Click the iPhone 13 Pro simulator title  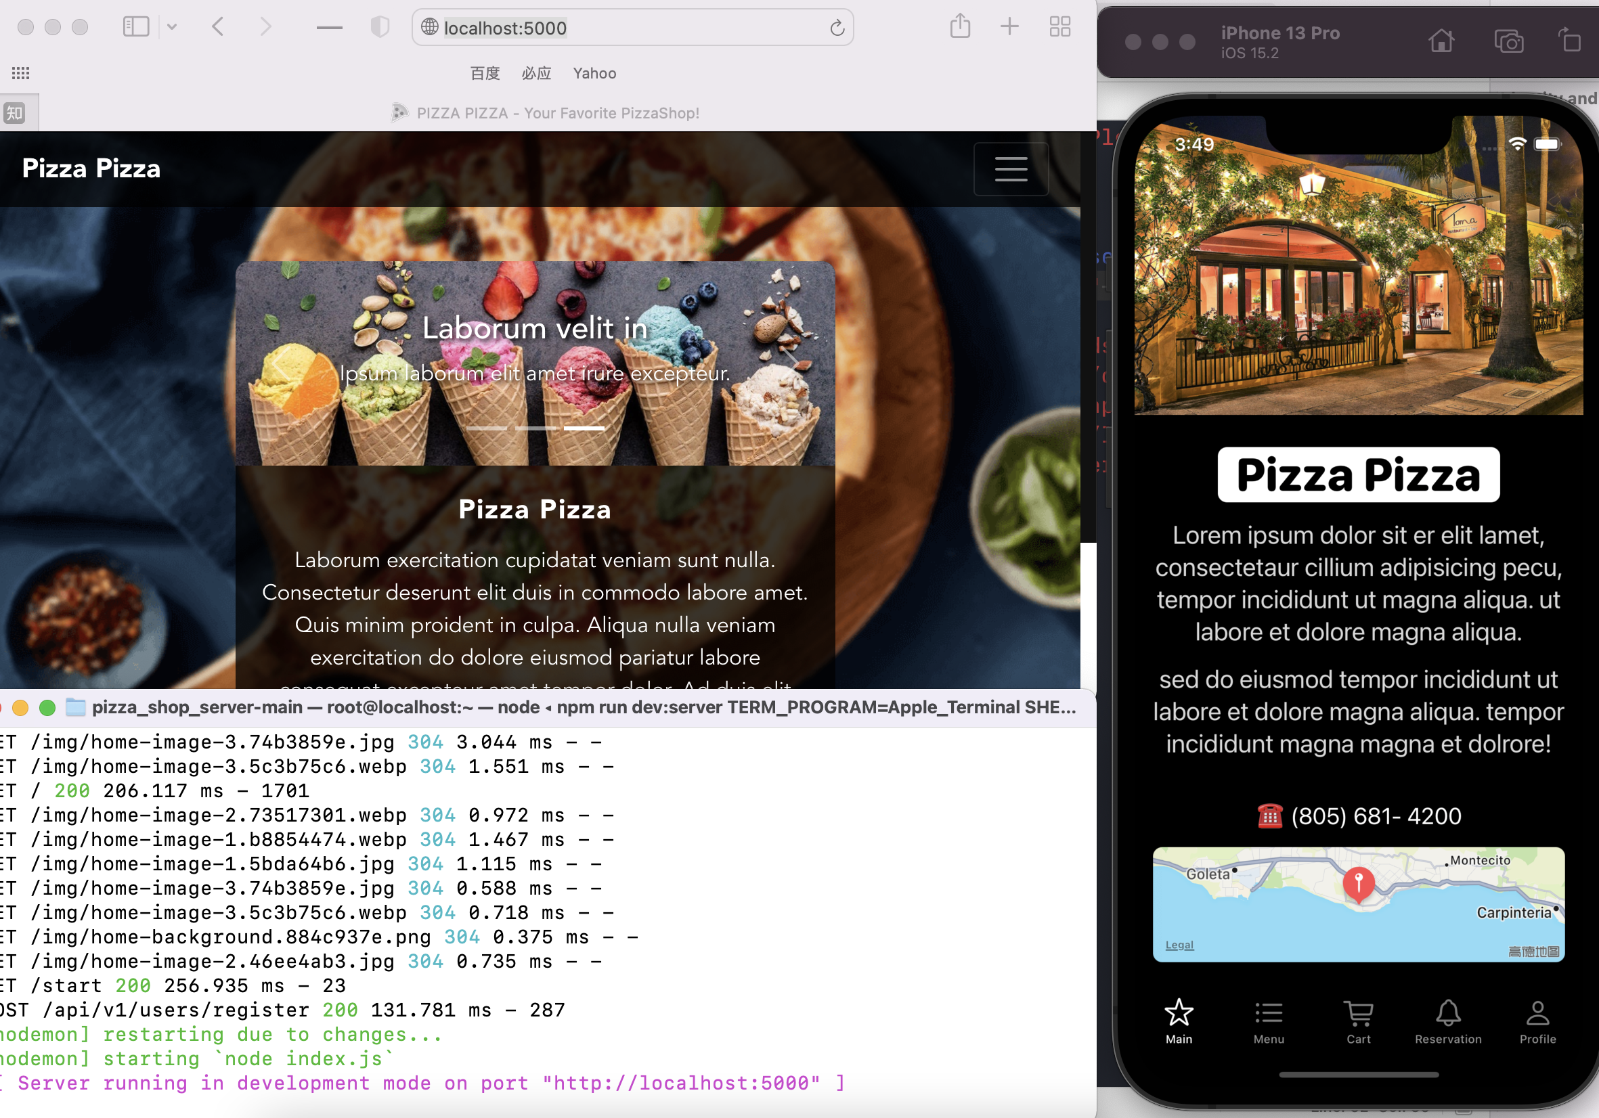click(x=1279, y=32)
